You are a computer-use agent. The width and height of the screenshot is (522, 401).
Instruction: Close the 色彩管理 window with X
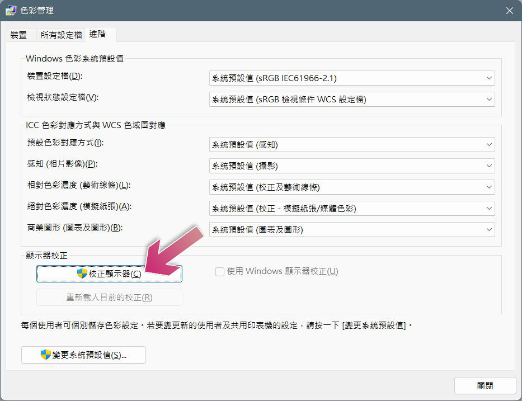[509, 11]
